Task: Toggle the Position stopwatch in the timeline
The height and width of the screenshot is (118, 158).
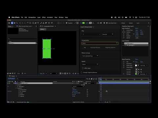Action: coord(19,91)
